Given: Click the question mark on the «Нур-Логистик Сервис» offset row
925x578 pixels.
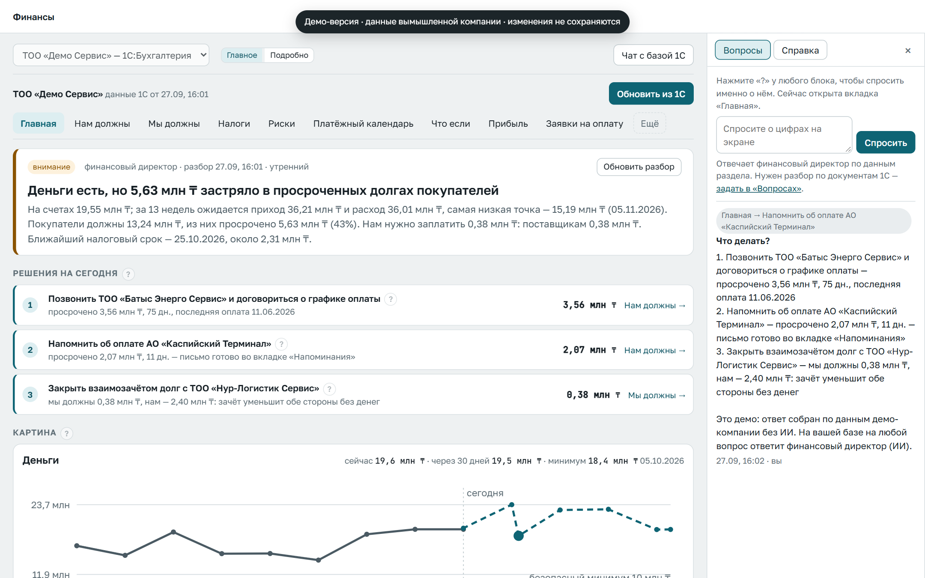Looking at the screenshot, I should (329, 389).
